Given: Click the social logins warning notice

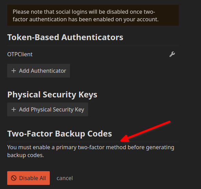Looking at the screenshot, I should 93,15.
